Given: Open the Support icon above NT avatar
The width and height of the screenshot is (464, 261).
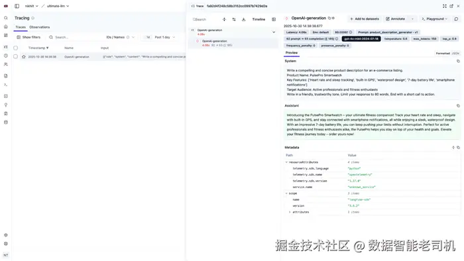Looking at the screenshot, I should coord(5,244).
